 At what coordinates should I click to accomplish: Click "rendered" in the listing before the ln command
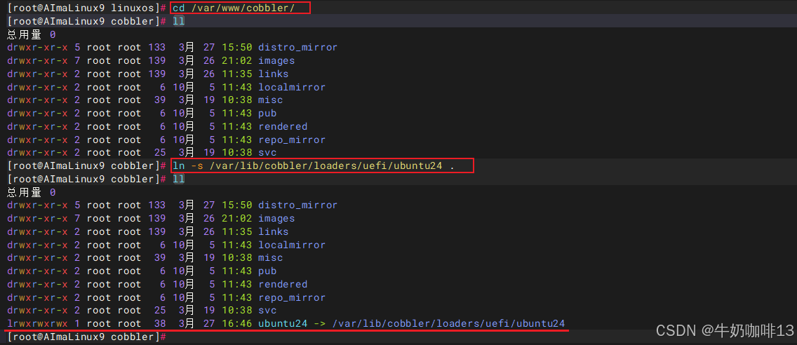pyautogui.click(x=283, y=126)
